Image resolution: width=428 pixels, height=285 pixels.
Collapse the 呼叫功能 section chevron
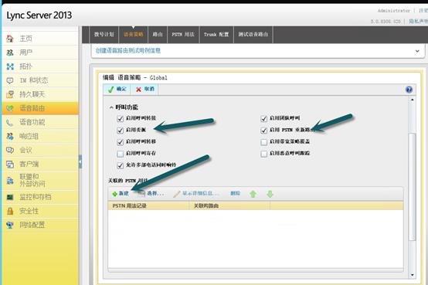tap(111, 107)
